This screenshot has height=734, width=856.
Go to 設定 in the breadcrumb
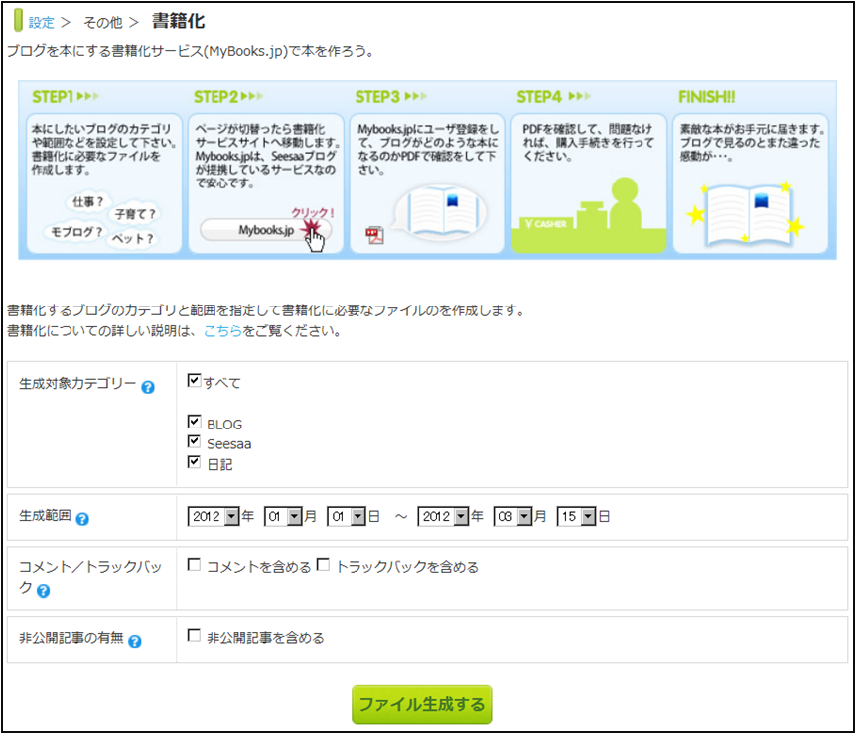click(x=41, y=22)
